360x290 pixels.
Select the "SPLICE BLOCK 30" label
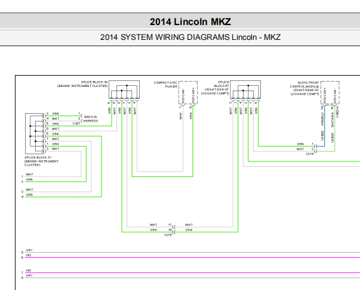[x=94, y=82]
